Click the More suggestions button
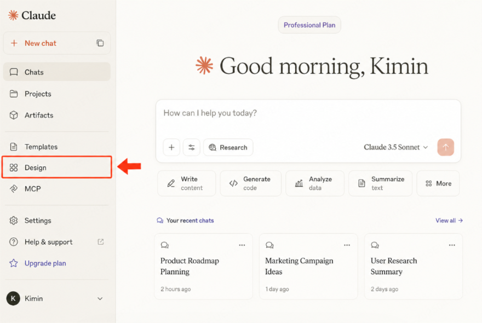The image size is (482, 323). point(438,183)
